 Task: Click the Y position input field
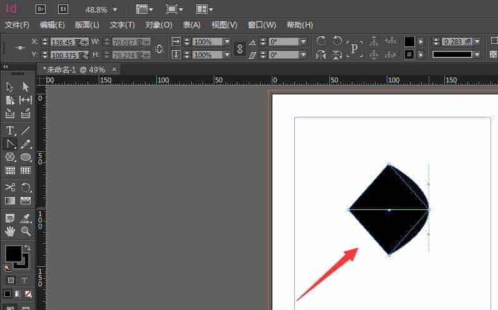click(69, 55)
